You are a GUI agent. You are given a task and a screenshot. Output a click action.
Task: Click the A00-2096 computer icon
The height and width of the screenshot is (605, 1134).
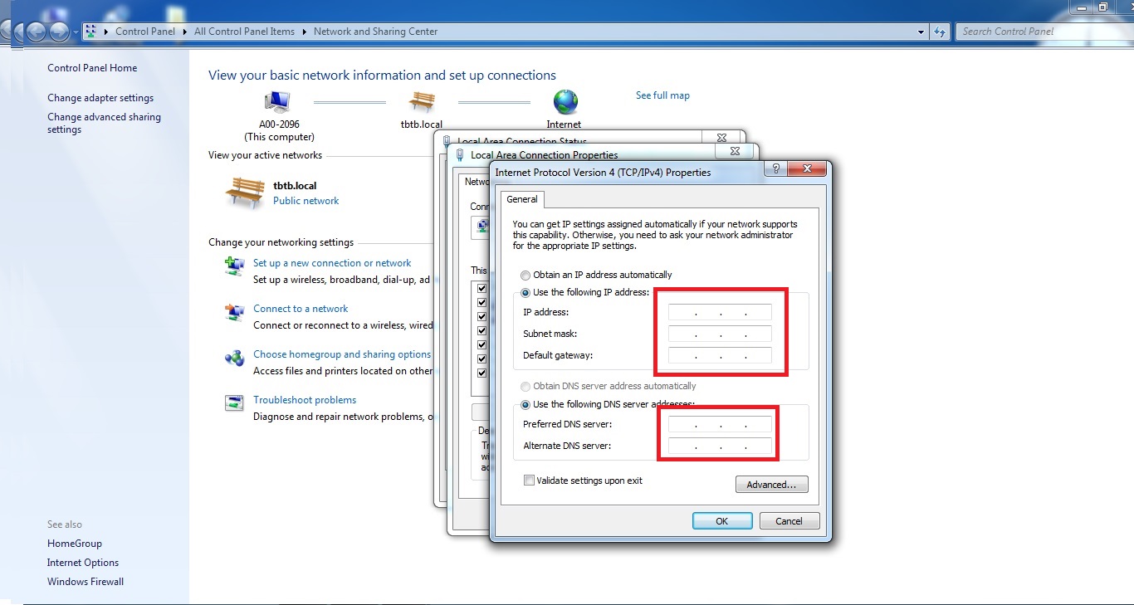(277, 102)
